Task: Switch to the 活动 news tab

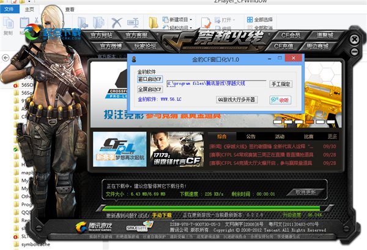Action: (280, 137)
